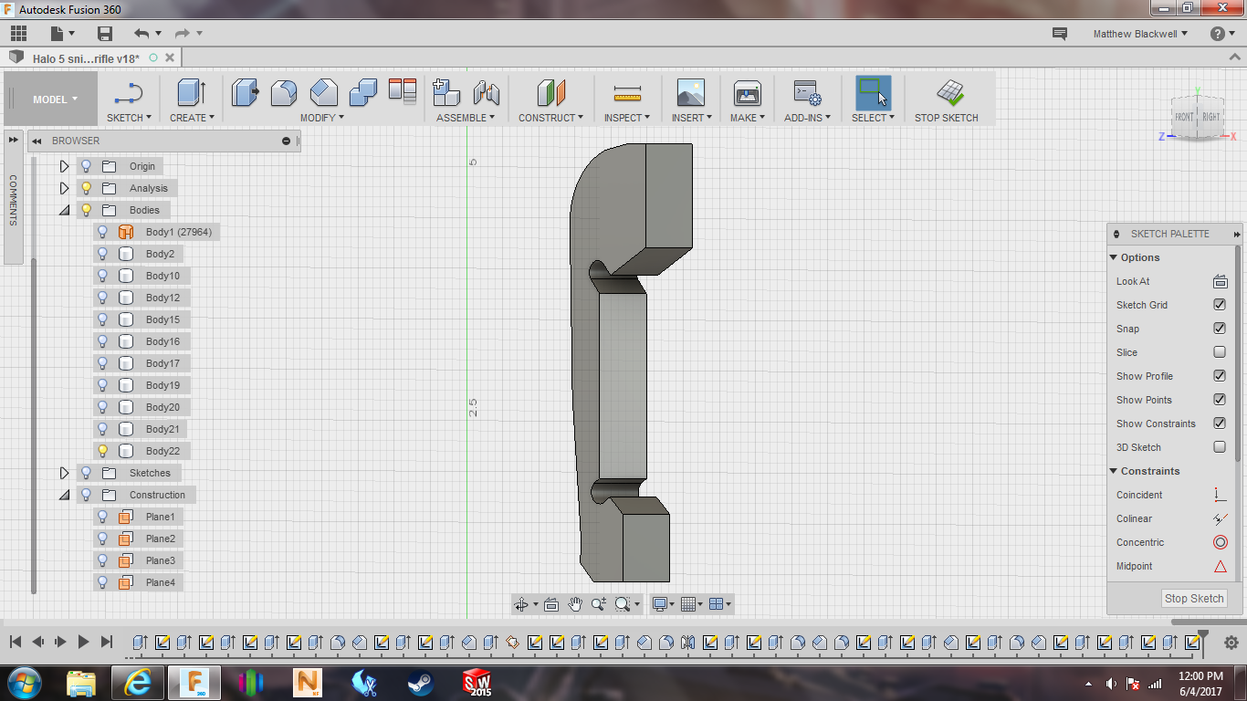
Task: Click the Joint icon in Assemble
Action: coord(487,92)
